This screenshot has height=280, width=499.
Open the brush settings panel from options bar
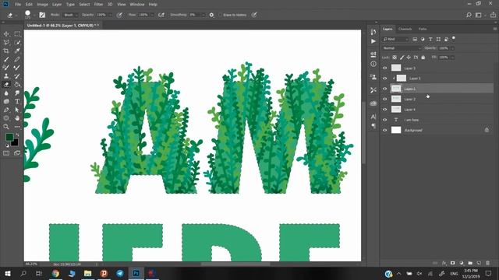[x=42, y=15]
